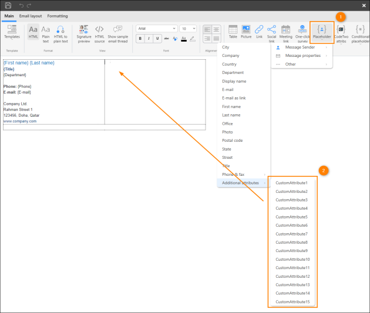This screenshot has width=370, height=313.
Task: Open the Templates gallery
Action: tap(12, 32)
